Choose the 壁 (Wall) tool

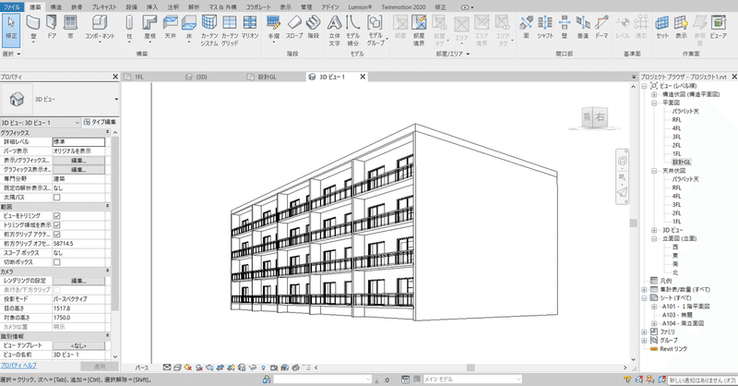pyautogui.click(x=33, y=28)
